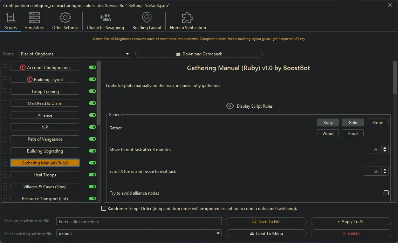Disable the Gathering Manual (Ruby) toggle
The width and height of the screenshot is (398, 243).
tap(92, 163)
